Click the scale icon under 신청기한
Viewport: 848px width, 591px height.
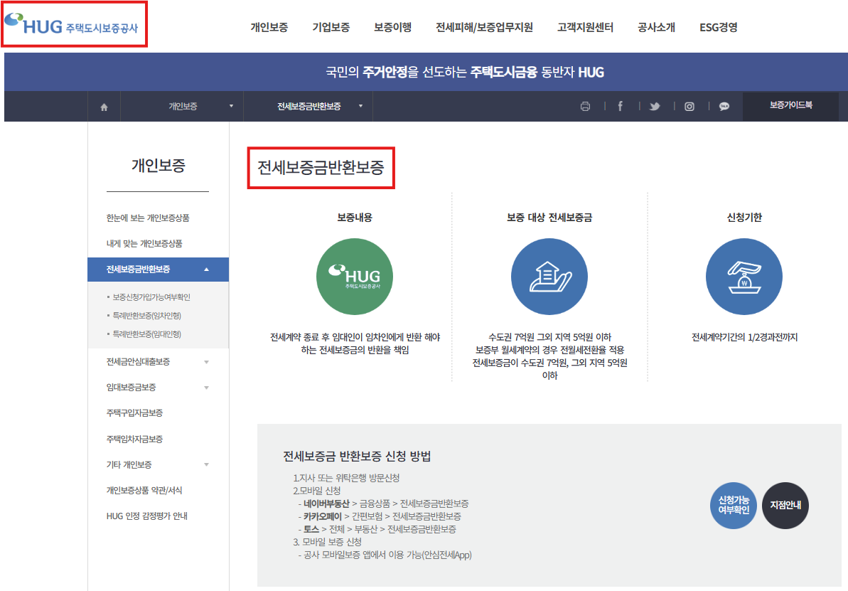click(744, 277)
